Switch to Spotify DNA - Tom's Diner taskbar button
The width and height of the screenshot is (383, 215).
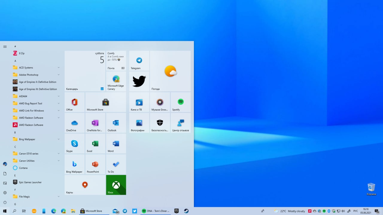[x=156, y=211]
